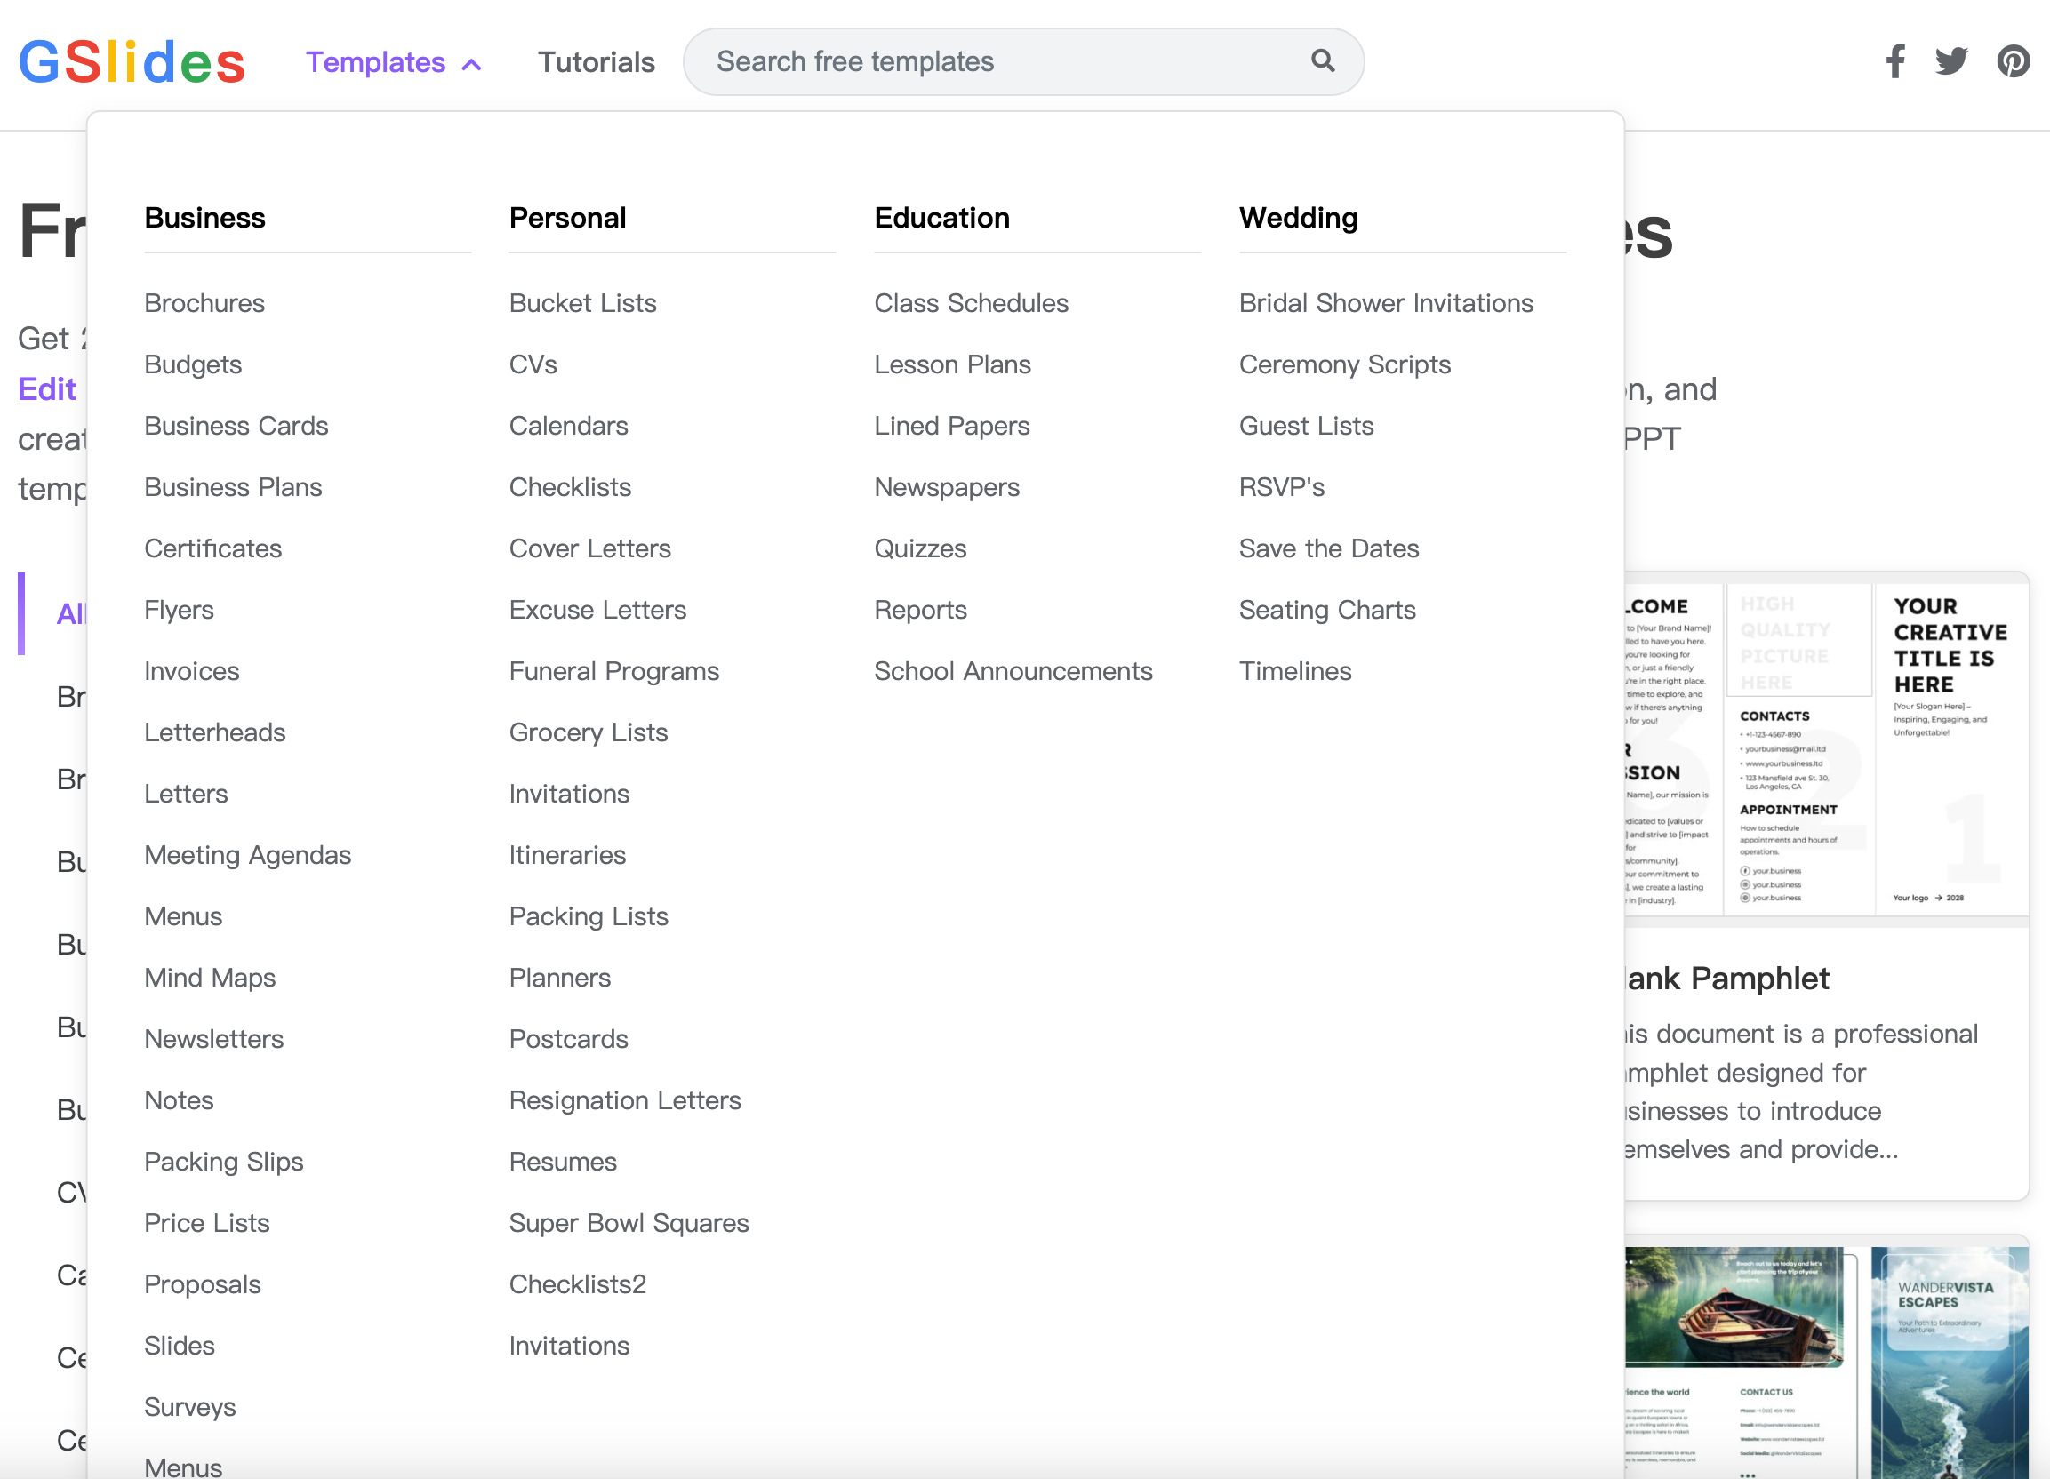Select Price Lists category
Screen dimensions: 2050x1479
pos(207,1223)
